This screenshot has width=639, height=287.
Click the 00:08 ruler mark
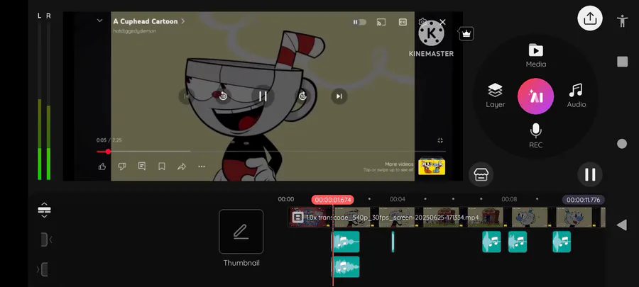tap(509, 199)
